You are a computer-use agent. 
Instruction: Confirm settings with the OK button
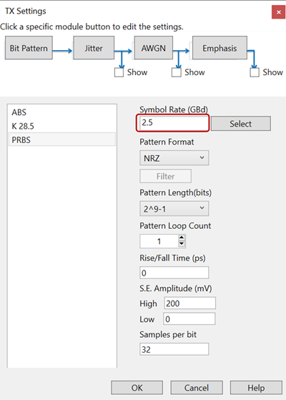(x=137, y=388)
